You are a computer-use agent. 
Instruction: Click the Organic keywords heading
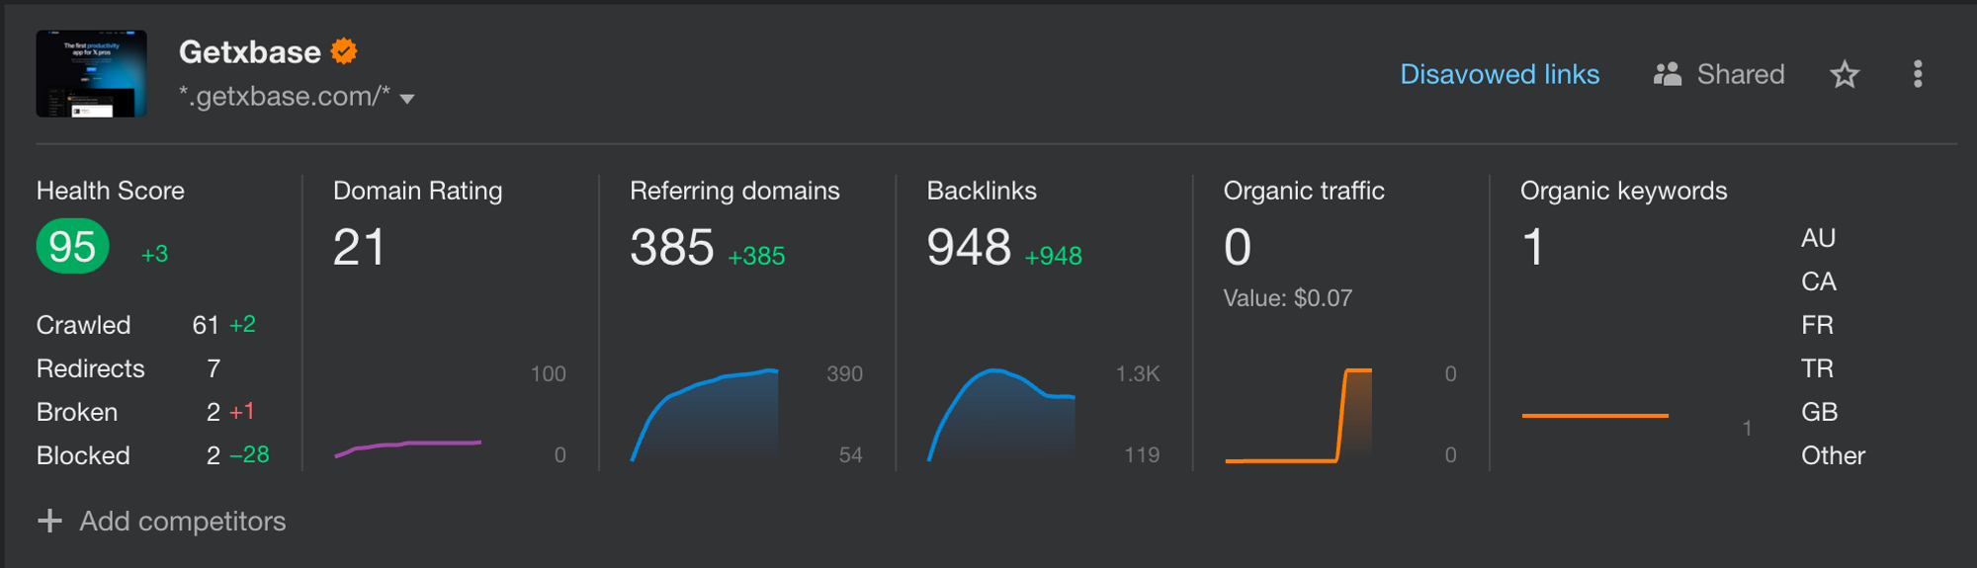(x=1624, y=191)
